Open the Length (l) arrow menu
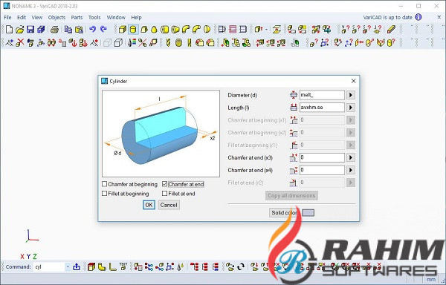The width and height of the screenshot is (446, 285). pos(351,108)
